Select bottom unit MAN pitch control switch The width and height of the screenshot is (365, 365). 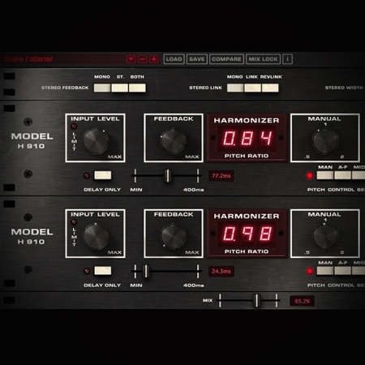coord(325,271)
